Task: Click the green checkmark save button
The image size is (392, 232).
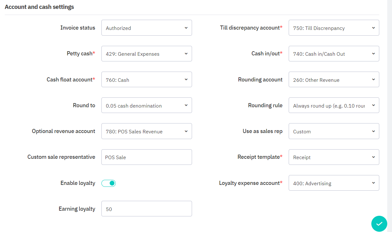Action: (x=379, y=224)
